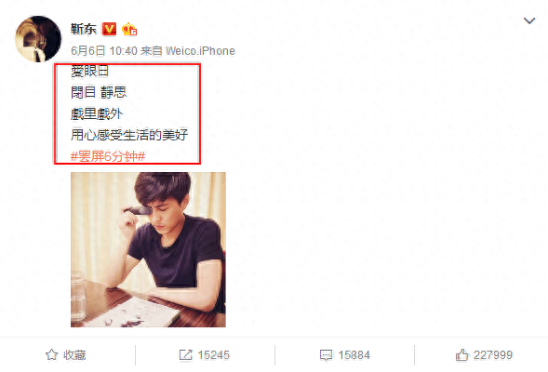
Task: Click the orange V verified badge
Action: [109, 29]
